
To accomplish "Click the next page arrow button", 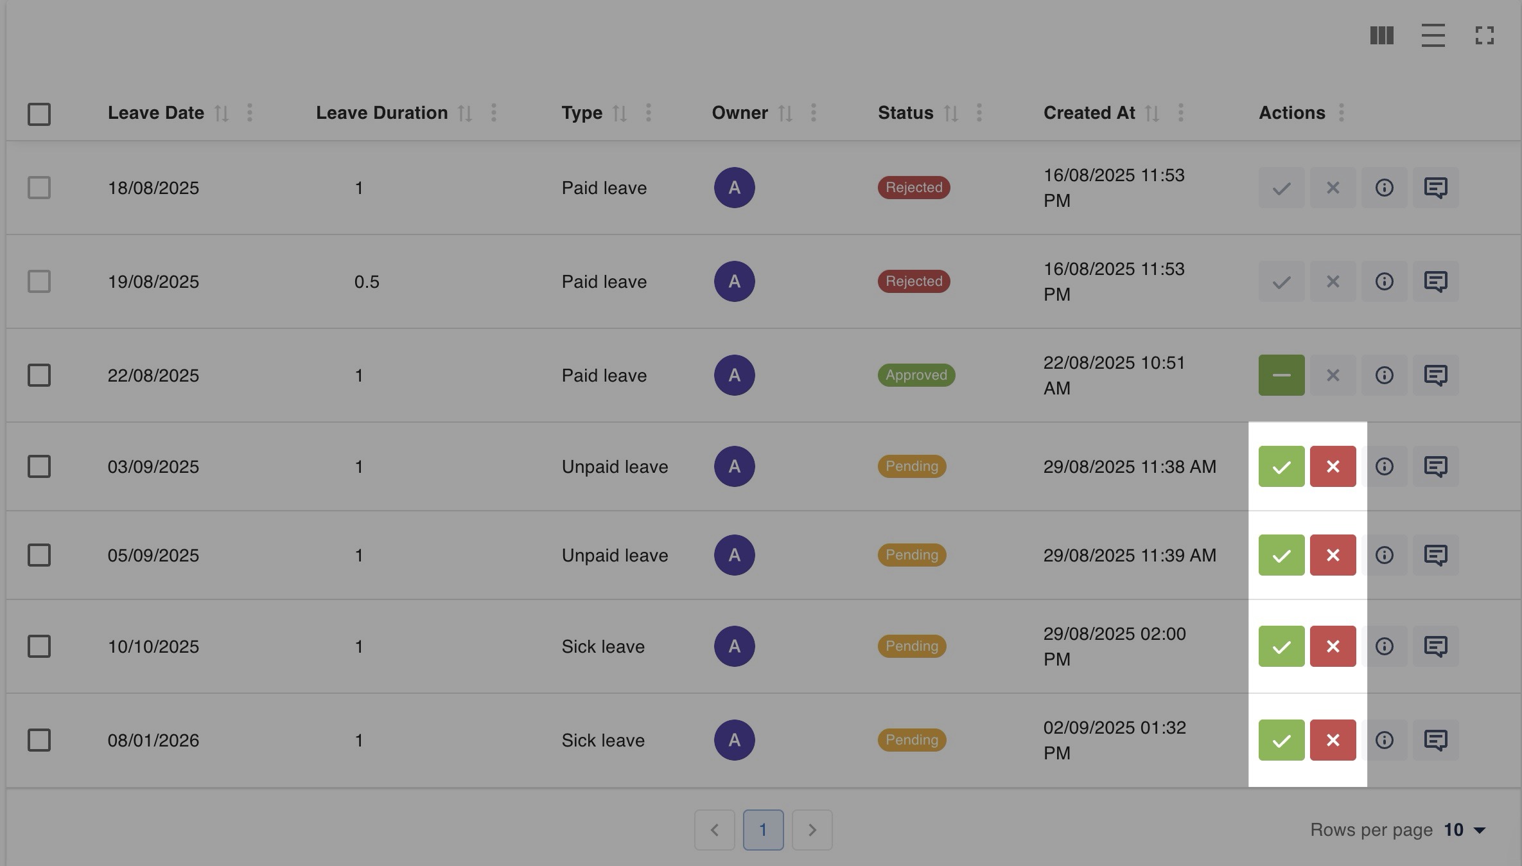I will 812,830.
